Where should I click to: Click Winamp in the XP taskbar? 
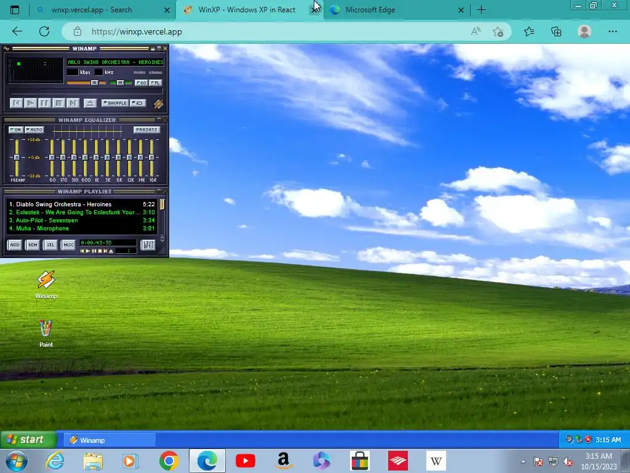110,440
